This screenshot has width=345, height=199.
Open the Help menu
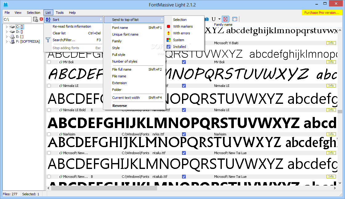[x=72, y=13]
